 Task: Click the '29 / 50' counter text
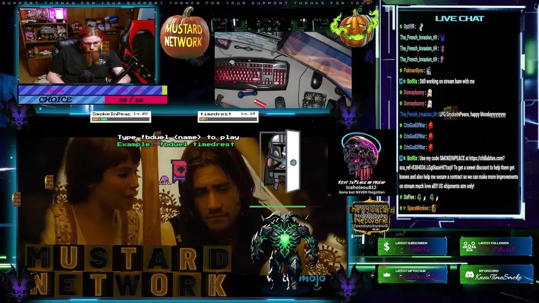(131, 100)
